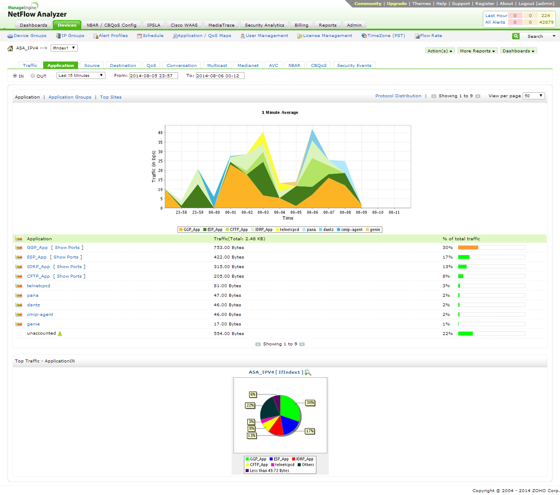Expand the More Reports menu
This screenshot has height=495, width=560.
click(477, 51)
